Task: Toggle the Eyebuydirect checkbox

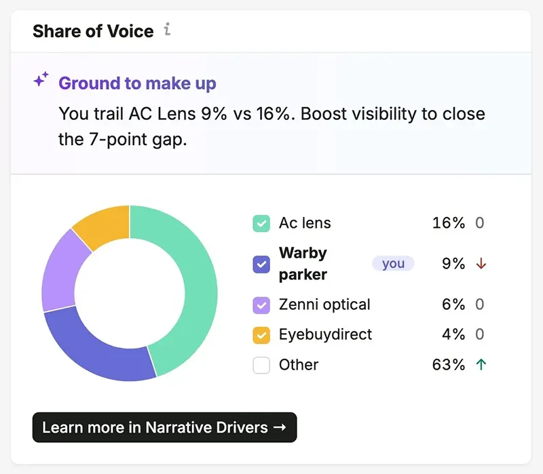Action: tap(261, 335)
